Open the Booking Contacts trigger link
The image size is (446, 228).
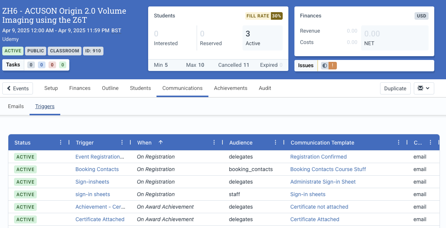click(x=97, y=169)
